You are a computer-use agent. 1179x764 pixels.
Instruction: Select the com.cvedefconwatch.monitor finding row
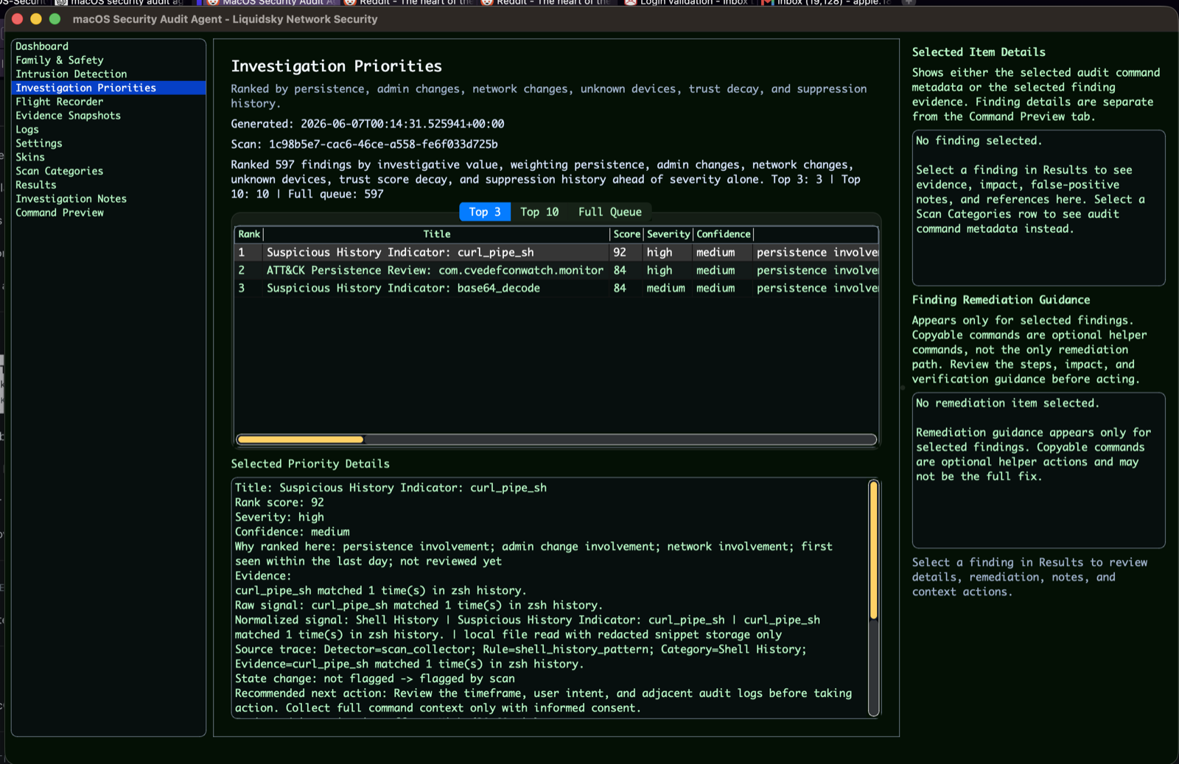click(x=556, y=270)
